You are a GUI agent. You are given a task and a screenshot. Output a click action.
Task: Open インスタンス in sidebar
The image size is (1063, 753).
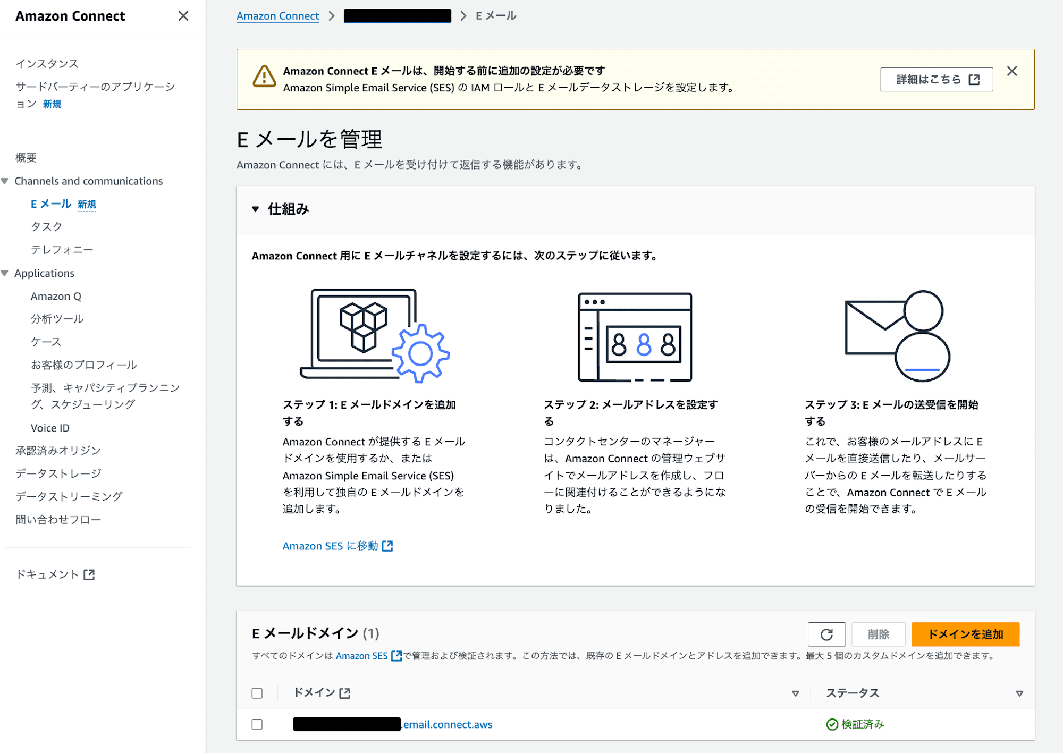coord(47,64)
